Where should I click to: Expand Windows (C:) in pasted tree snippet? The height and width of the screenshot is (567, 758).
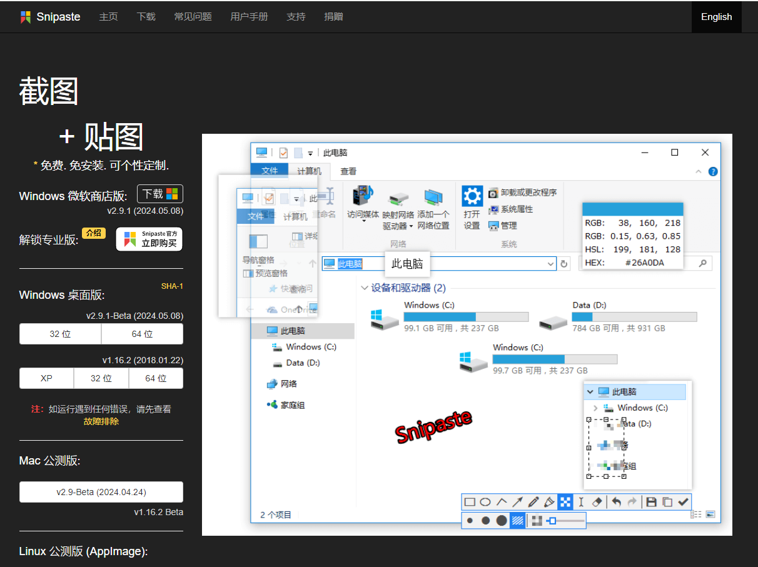pyautogui.click(x=595, y=408)
